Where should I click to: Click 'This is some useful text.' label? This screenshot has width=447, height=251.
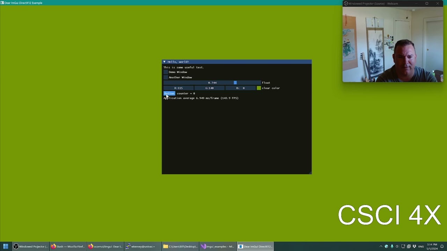(x=184, y=67)
